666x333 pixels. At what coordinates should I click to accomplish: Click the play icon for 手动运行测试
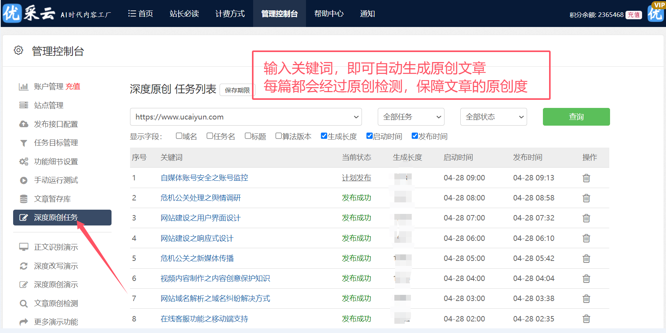coord(24,180)
